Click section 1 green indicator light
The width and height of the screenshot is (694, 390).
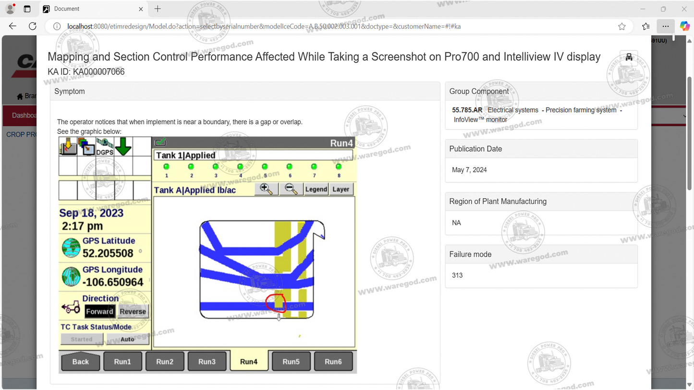167,167
